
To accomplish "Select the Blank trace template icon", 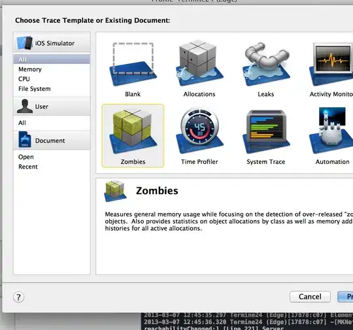I will (133, 64).
